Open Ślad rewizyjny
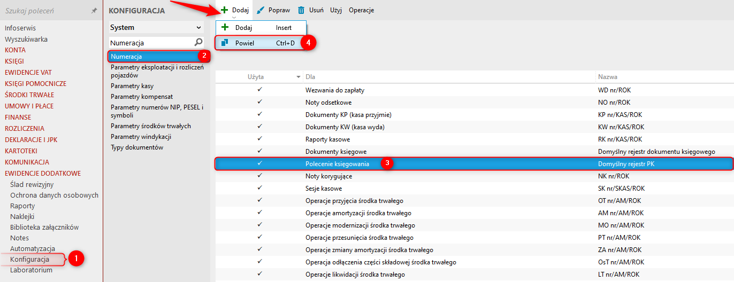 click(32, 185)
